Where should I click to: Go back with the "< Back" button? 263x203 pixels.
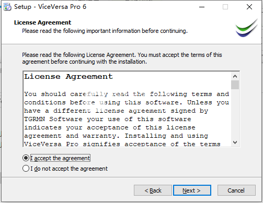point(153,190)
